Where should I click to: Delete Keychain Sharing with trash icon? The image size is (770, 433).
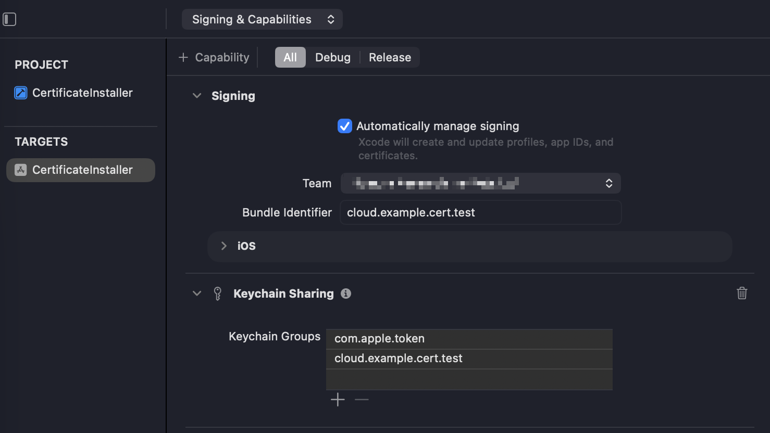pos(742,293)
